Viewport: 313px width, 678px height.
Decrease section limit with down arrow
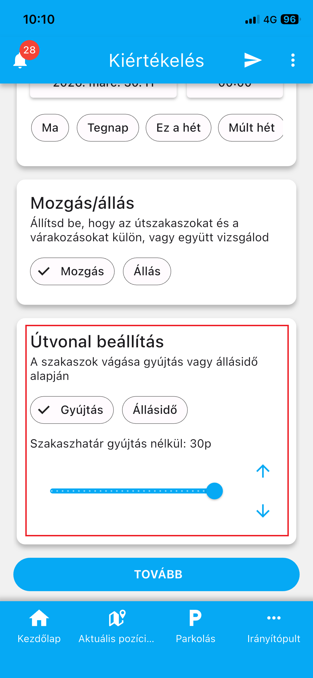pos(263,511)
